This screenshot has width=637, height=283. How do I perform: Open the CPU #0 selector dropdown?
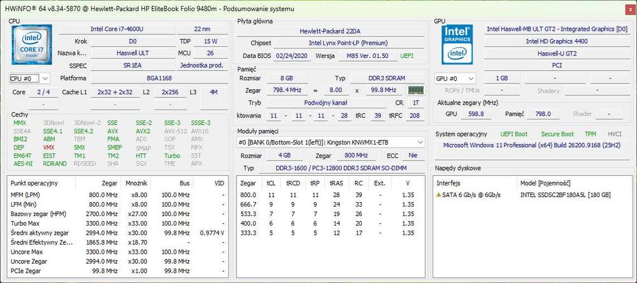pos(29,78)
